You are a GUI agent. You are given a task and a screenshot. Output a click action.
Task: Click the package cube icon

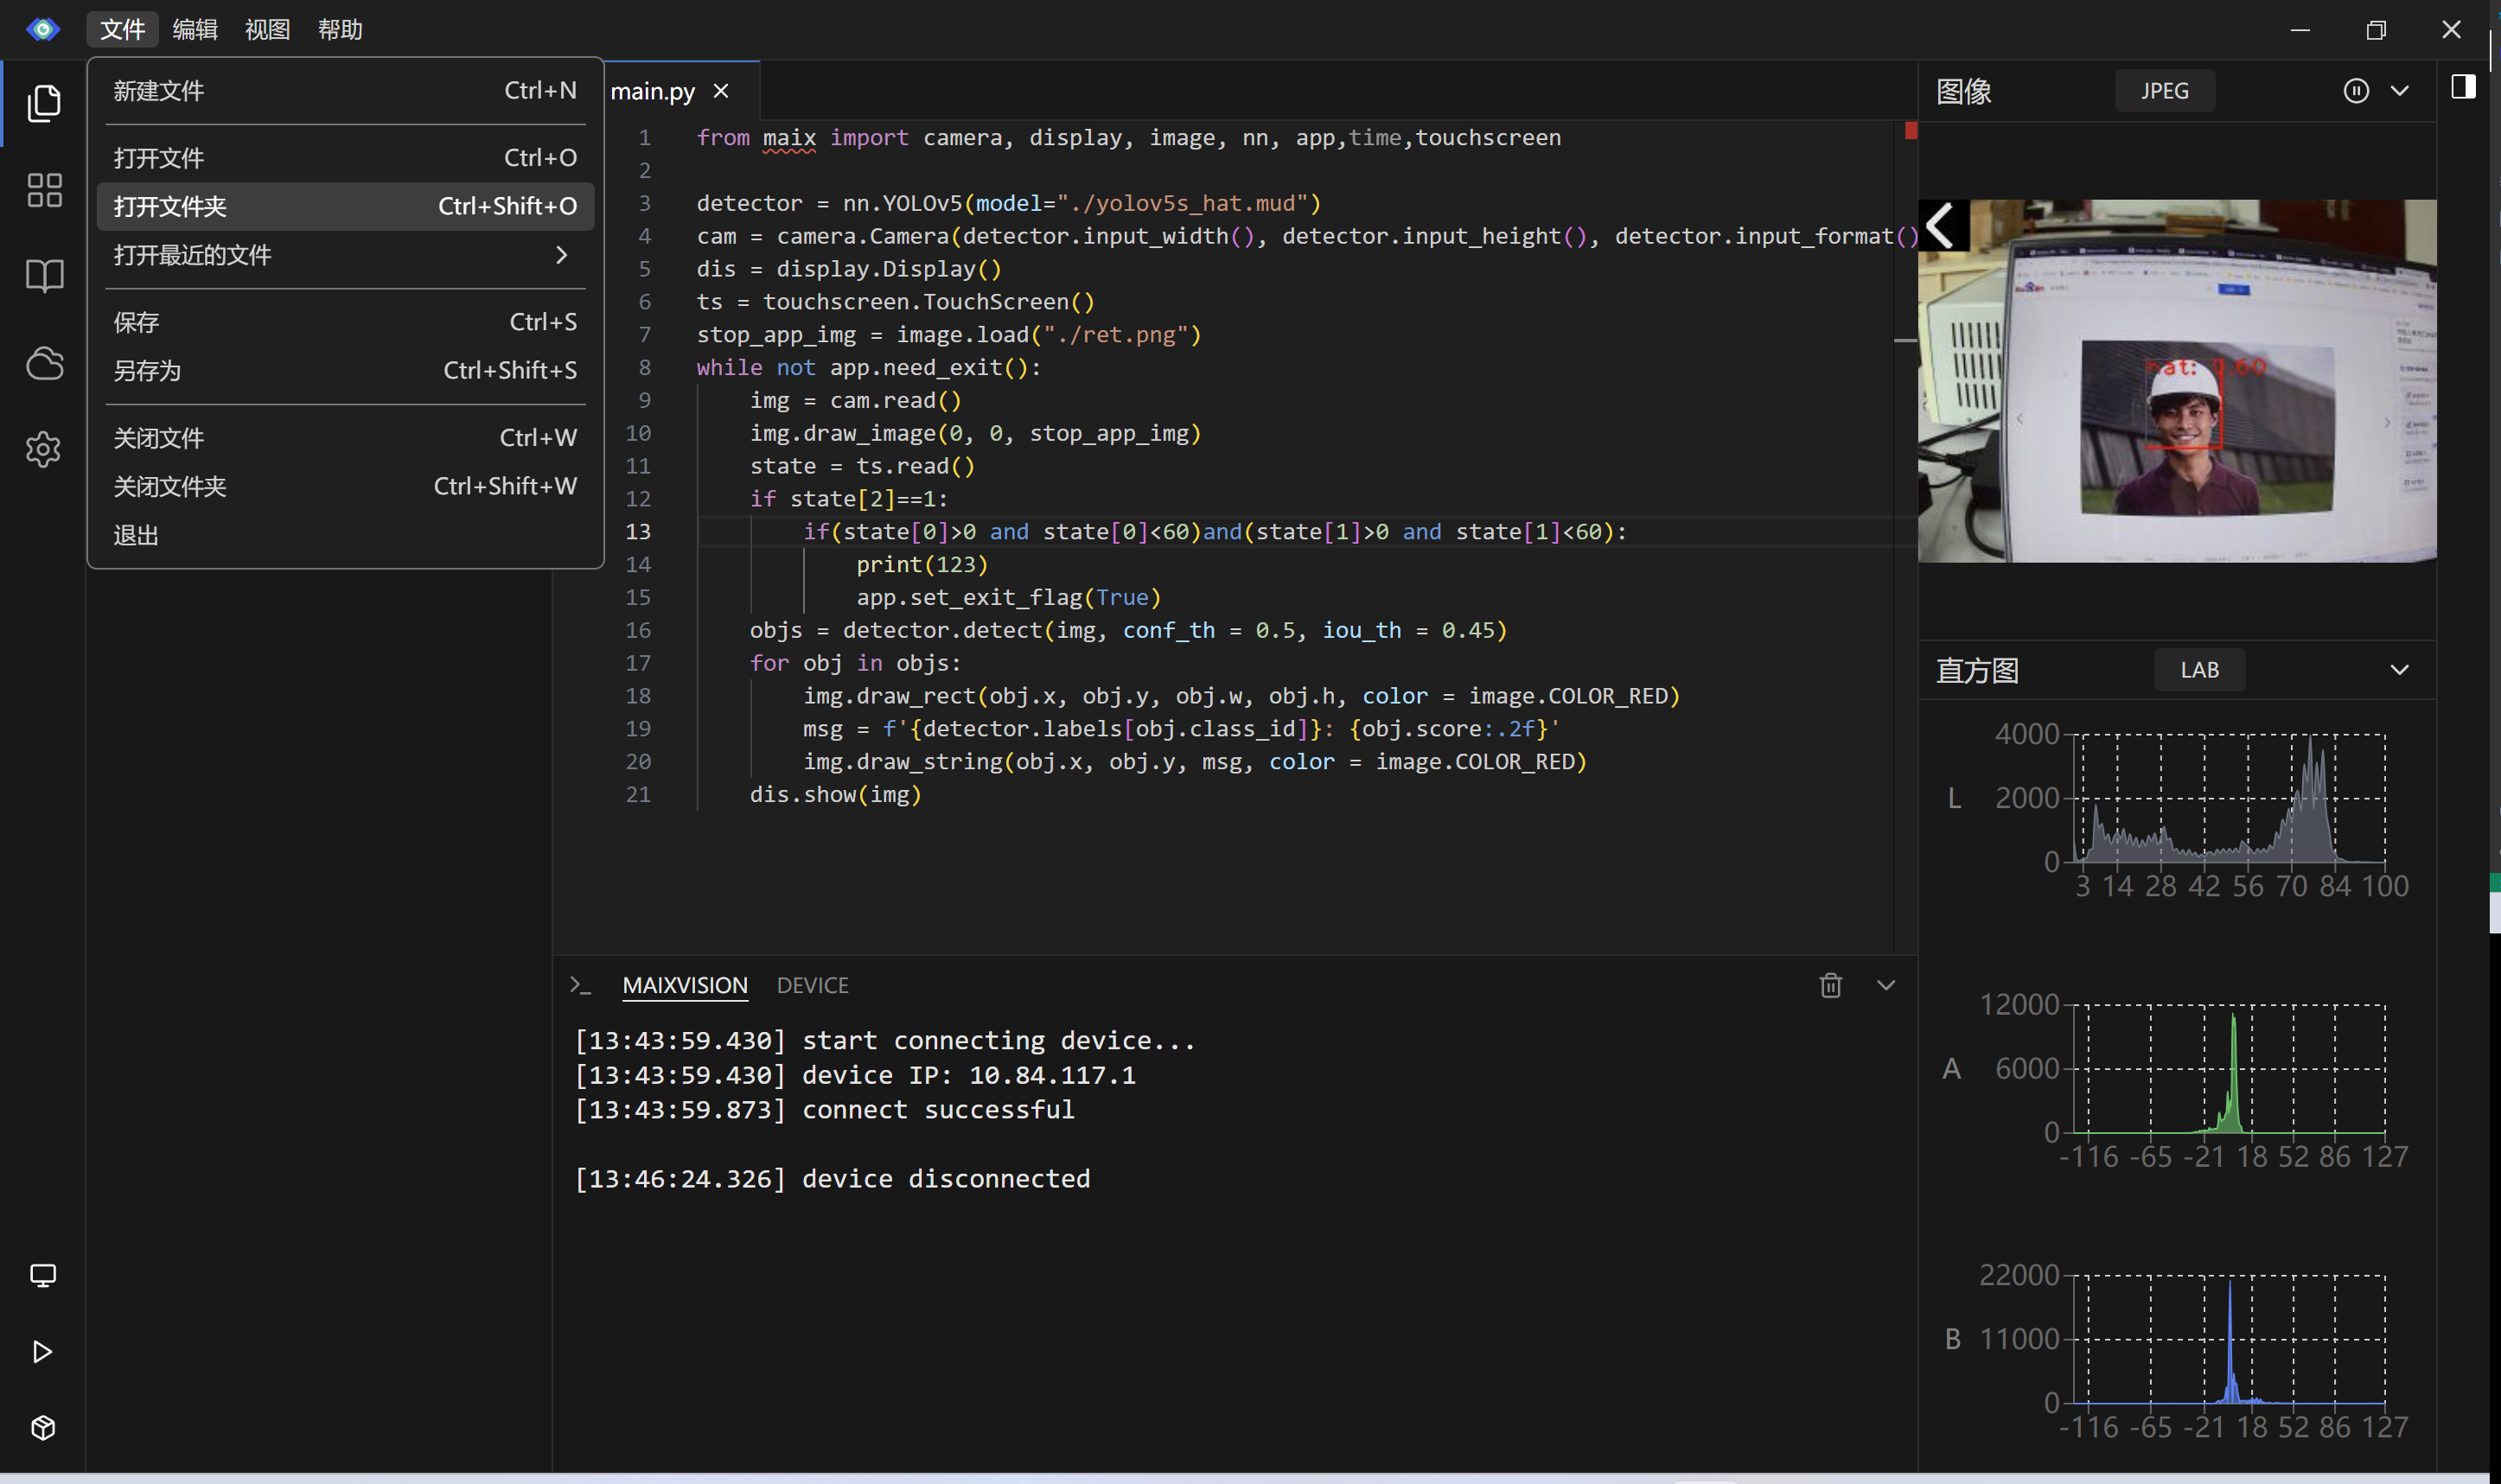tap(43, 1428)
